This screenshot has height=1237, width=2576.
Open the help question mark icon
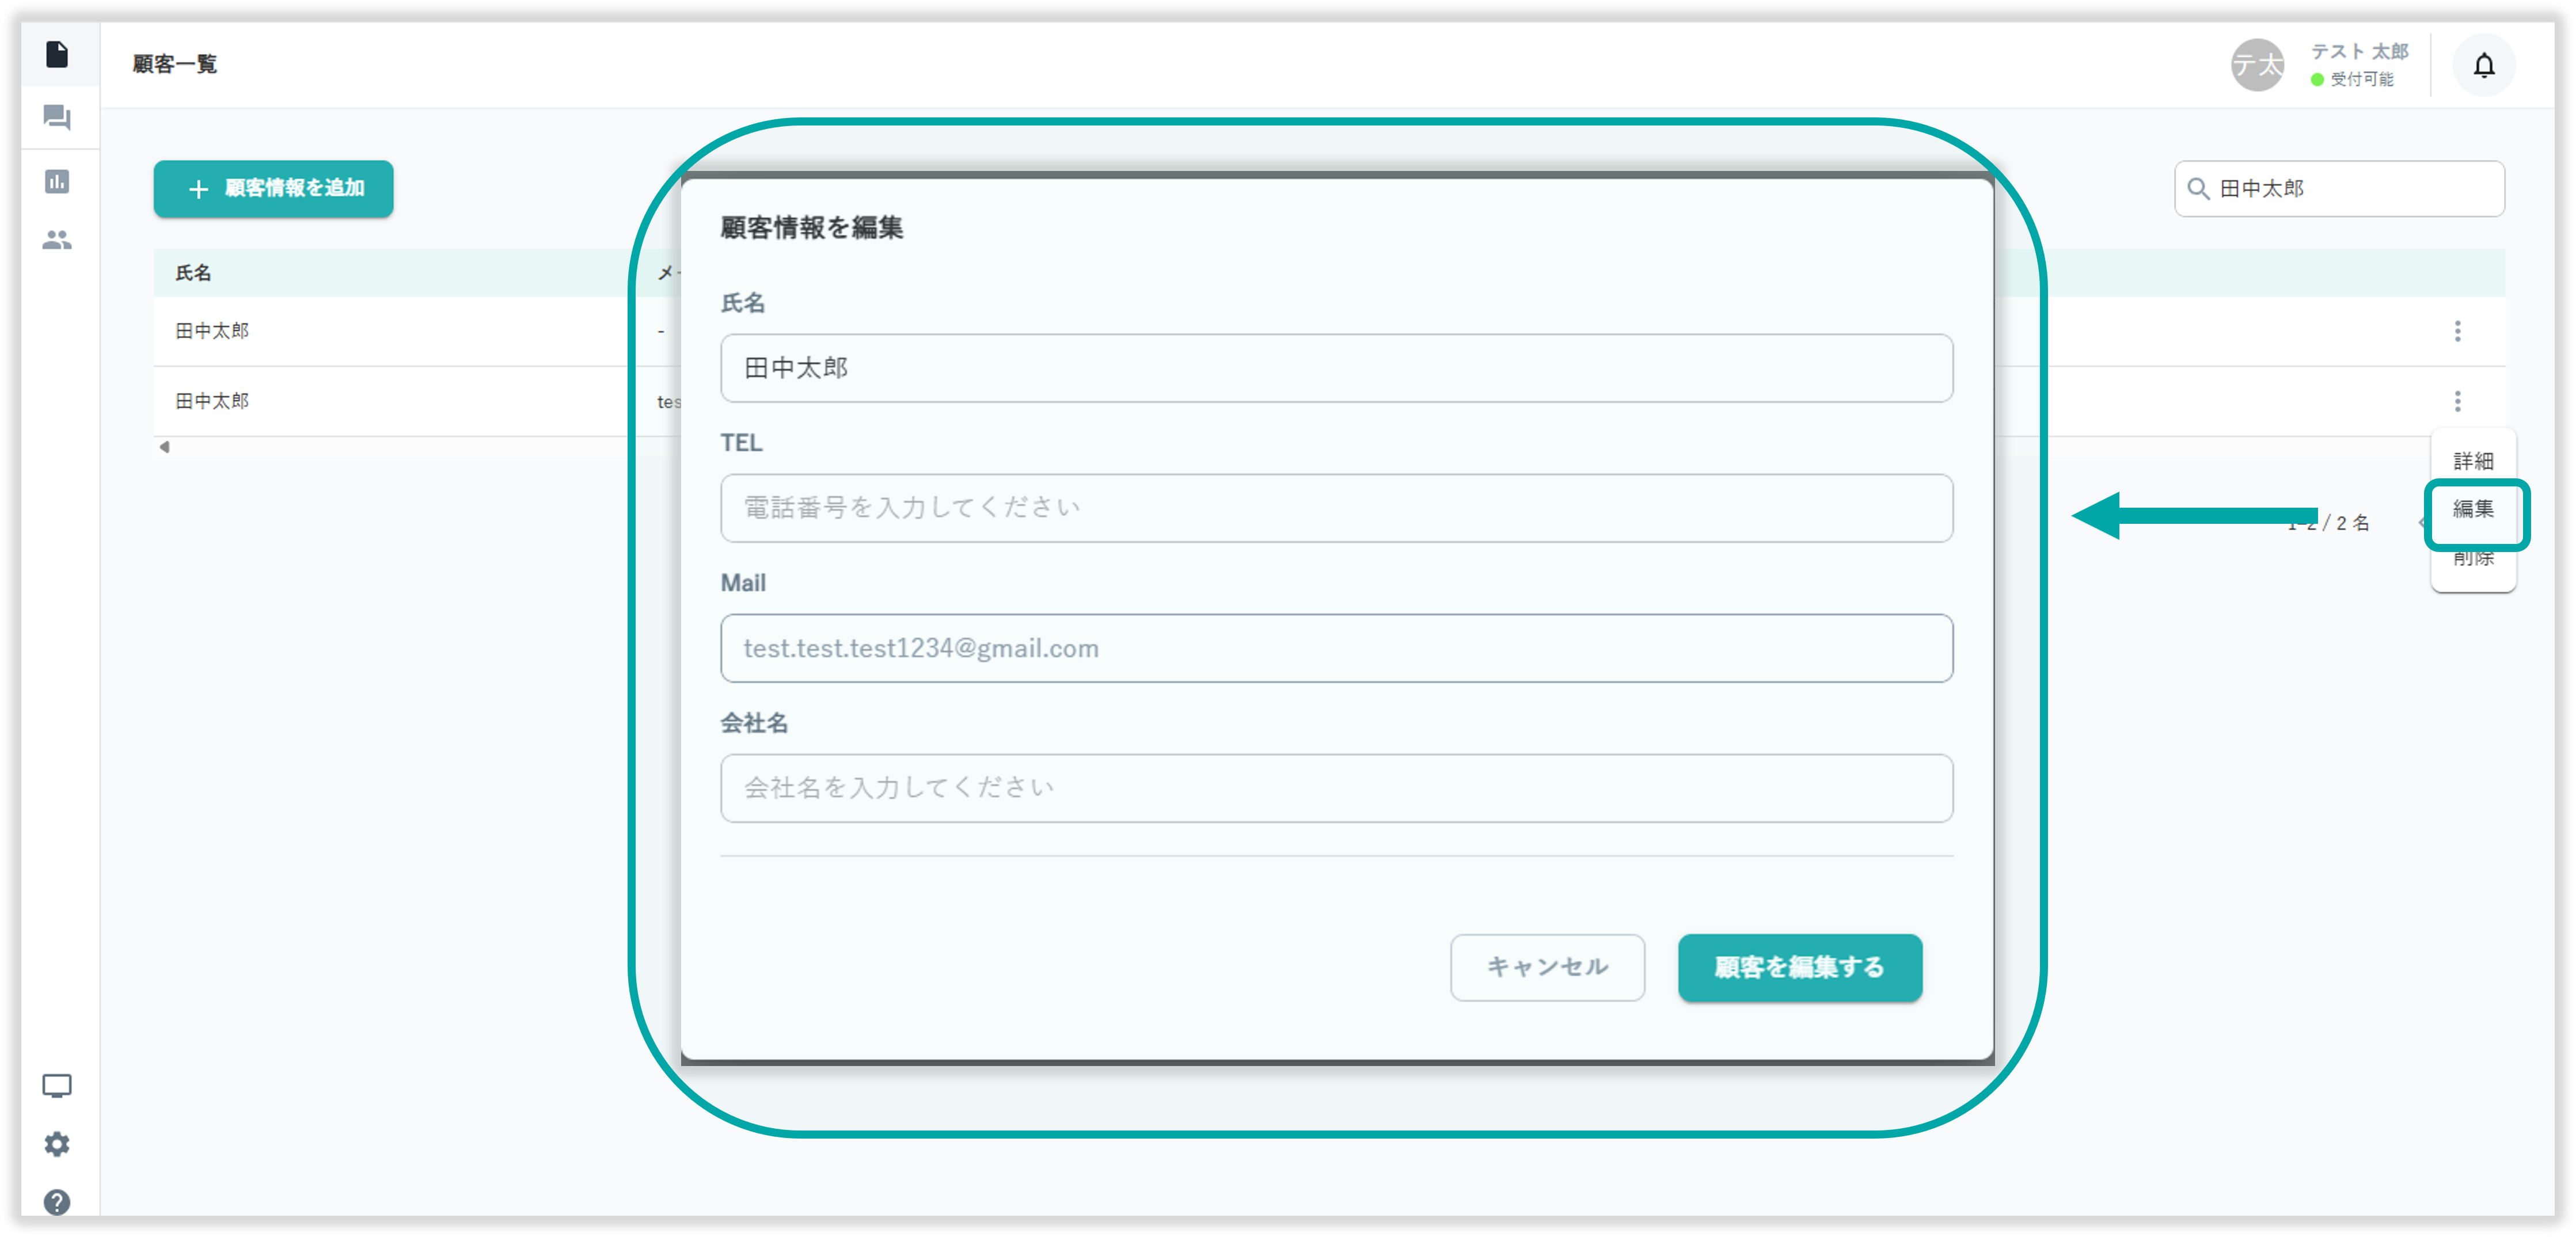(57, 1201)
